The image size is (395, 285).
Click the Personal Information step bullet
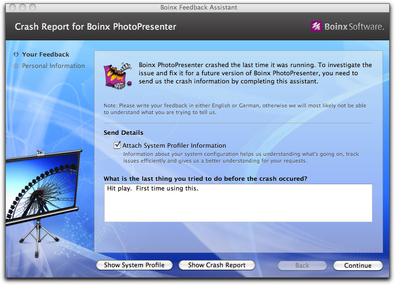pos(17,66)
